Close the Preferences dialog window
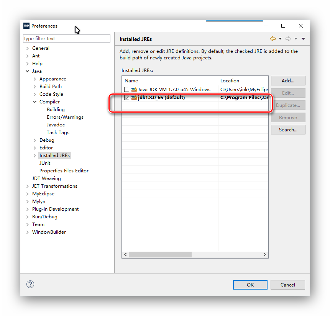This screenshot has height=316, width=330. pyautogui.click(x=301, y=26)
